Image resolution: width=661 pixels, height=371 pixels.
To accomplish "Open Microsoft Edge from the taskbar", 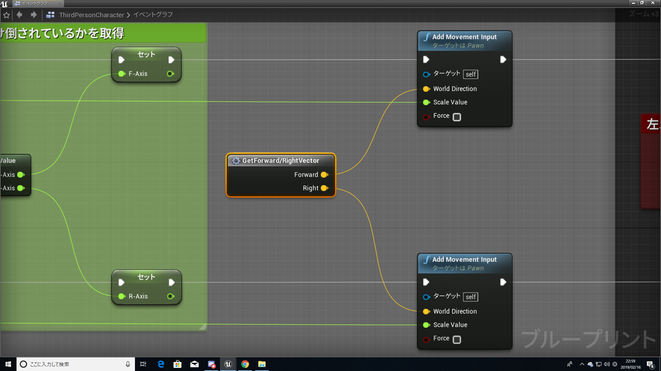I will (161, 365).
